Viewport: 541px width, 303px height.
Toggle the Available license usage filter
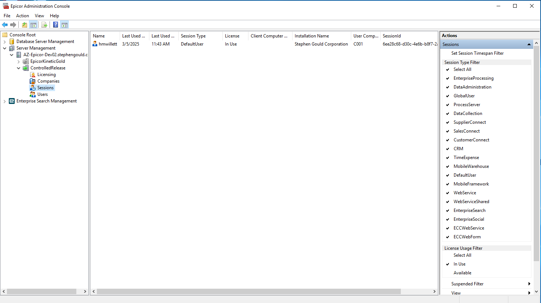(462, 273)
